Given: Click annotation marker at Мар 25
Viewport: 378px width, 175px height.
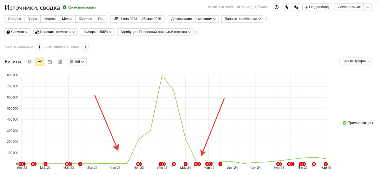Looking at the screenshot, I should pyautogui.click(x=326, y=164).
